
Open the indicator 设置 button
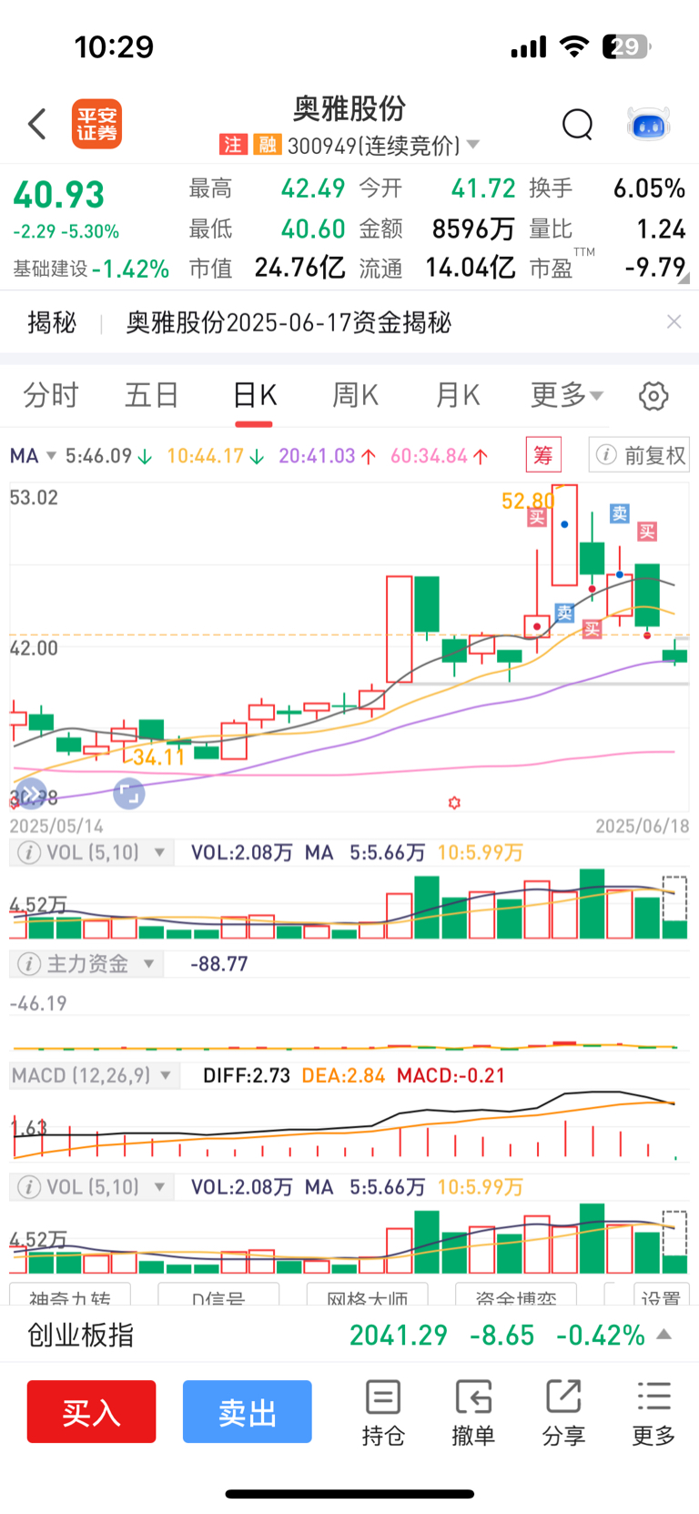pyautogui.click(x=661, y=1296)
